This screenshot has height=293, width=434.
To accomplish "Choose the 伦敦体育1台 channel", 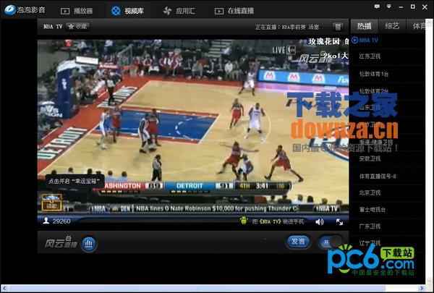I will click(x=374, y=74).
